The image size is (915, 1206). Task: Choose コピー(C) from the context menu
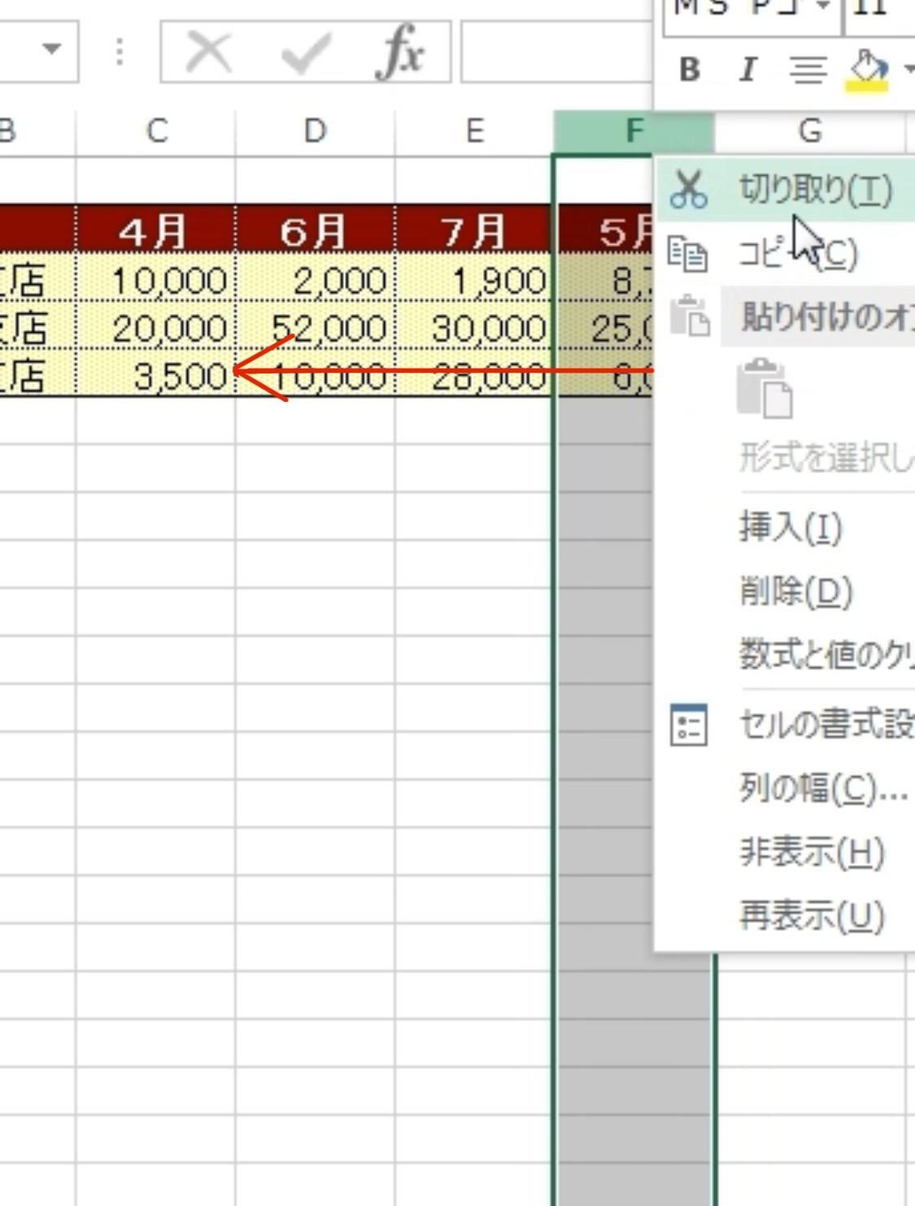tap(785, 253)
